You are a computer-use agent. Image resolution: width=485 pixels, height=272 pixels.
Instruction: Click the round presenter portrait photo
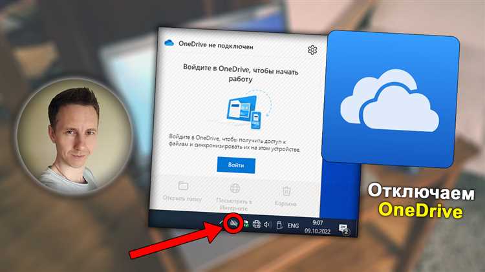pyautogui.click(x=74, y=137)
